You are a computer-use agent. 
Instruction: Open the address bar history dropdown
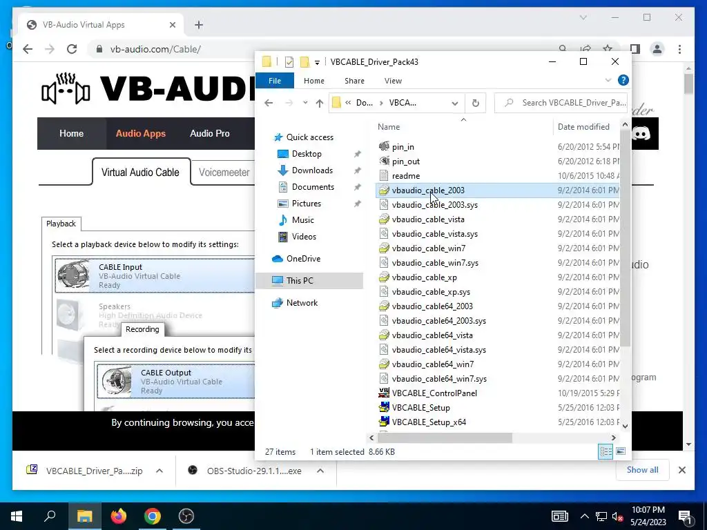point(454,104)
